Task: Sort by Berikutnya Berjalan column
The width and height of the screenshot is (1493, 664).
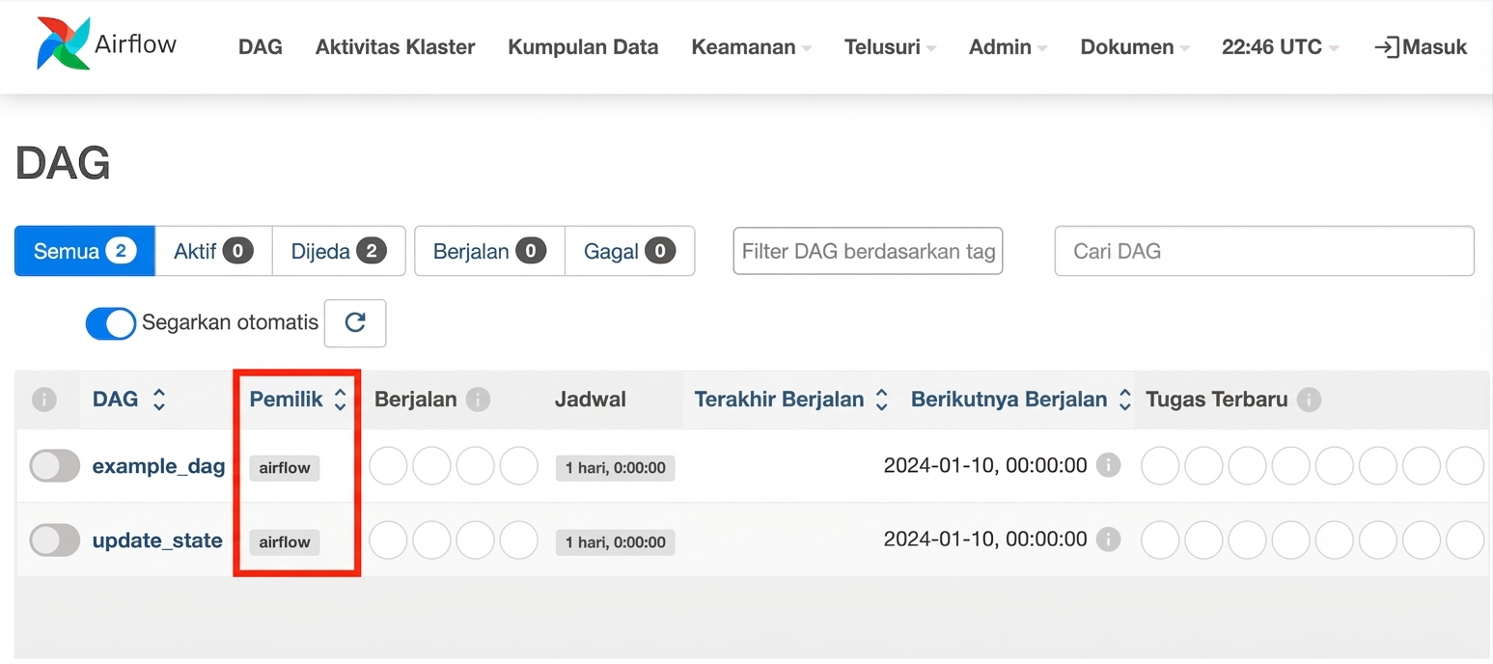Action: click(1021, 400)
